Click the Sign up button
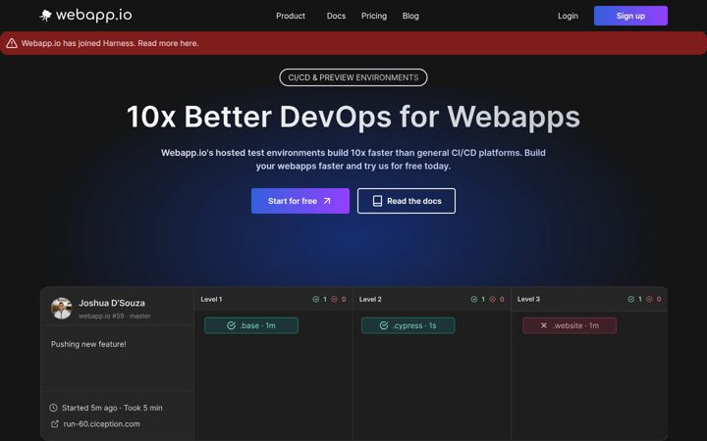Viewport: 707px width, 441px height. coord(630,16)
